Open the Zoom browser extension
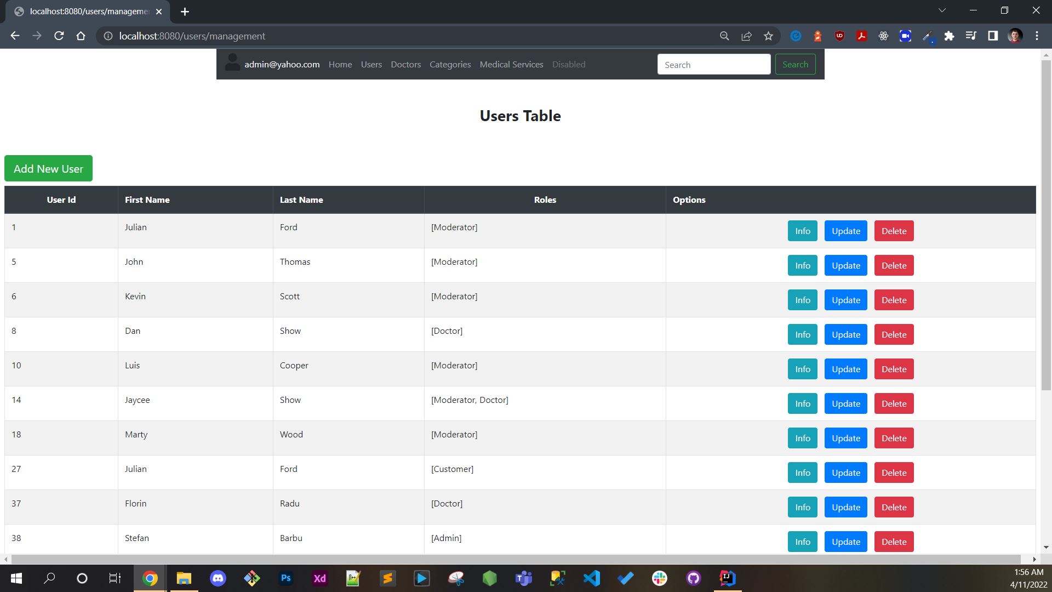 905,36
